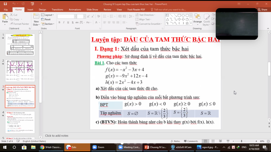
Task: Fit slide to current window icon
Action: pyautogui.click(x=268, y=141)
